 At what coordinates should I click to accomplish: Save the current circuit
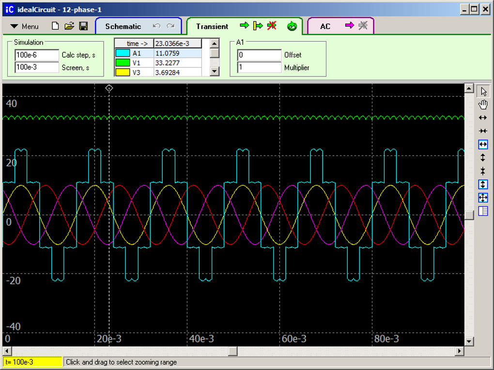click(83, 26)
